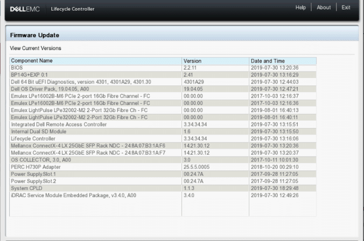Click iDRAC Service Module version 3.4.0
This screenshot has width=364, height=241.
(216, 195)
